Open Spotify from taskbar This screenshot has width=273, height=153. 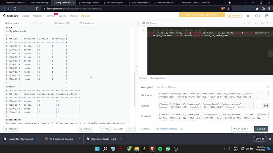[x=160, y=149]
